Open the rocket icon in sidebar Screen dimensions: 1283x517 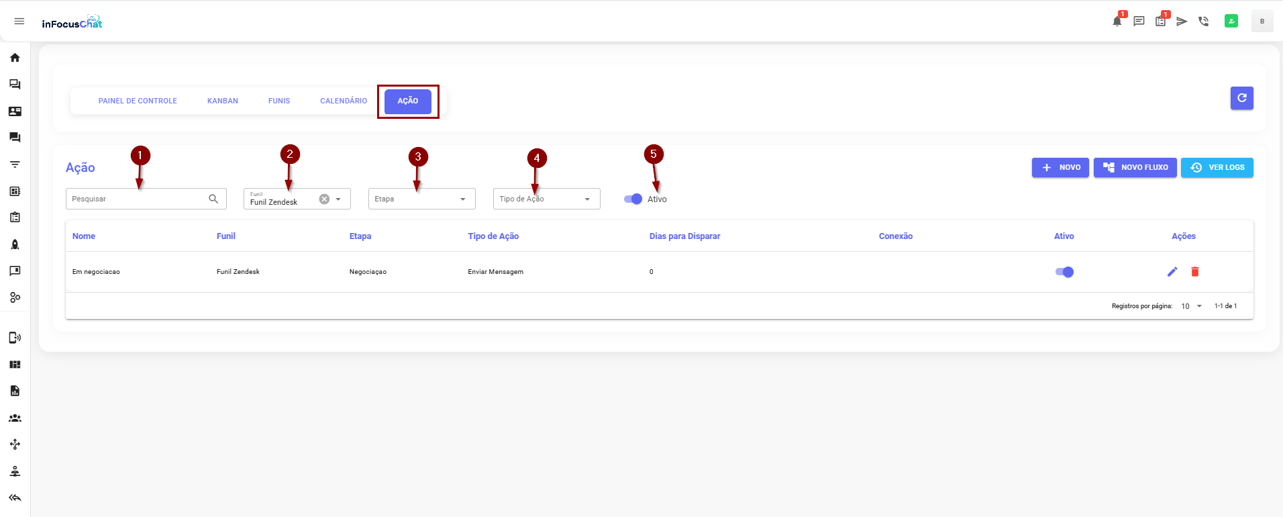coord(15,244)
